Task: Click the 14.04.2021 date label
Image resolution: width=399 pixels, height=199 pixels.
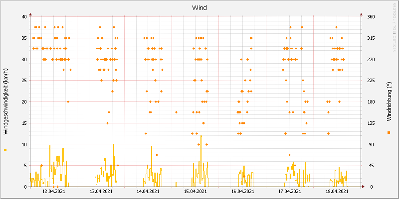Action: point(148,191)
